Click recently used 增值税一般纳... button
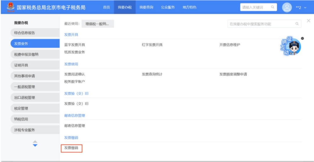314x162 pixels. click(x=97, y=24)
